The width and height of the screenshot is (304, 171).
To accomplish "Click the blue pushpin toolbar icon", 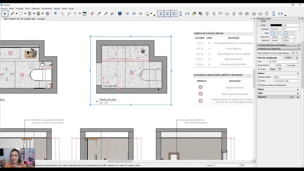I will [55, 13].
